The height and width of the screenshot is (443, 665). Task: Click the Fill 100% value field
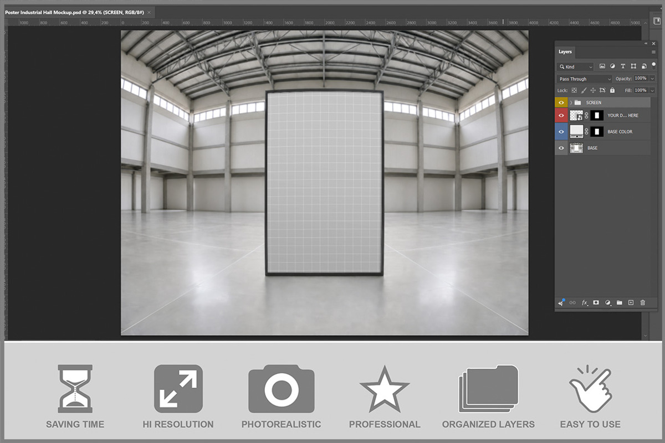click(x=641, y=90)
